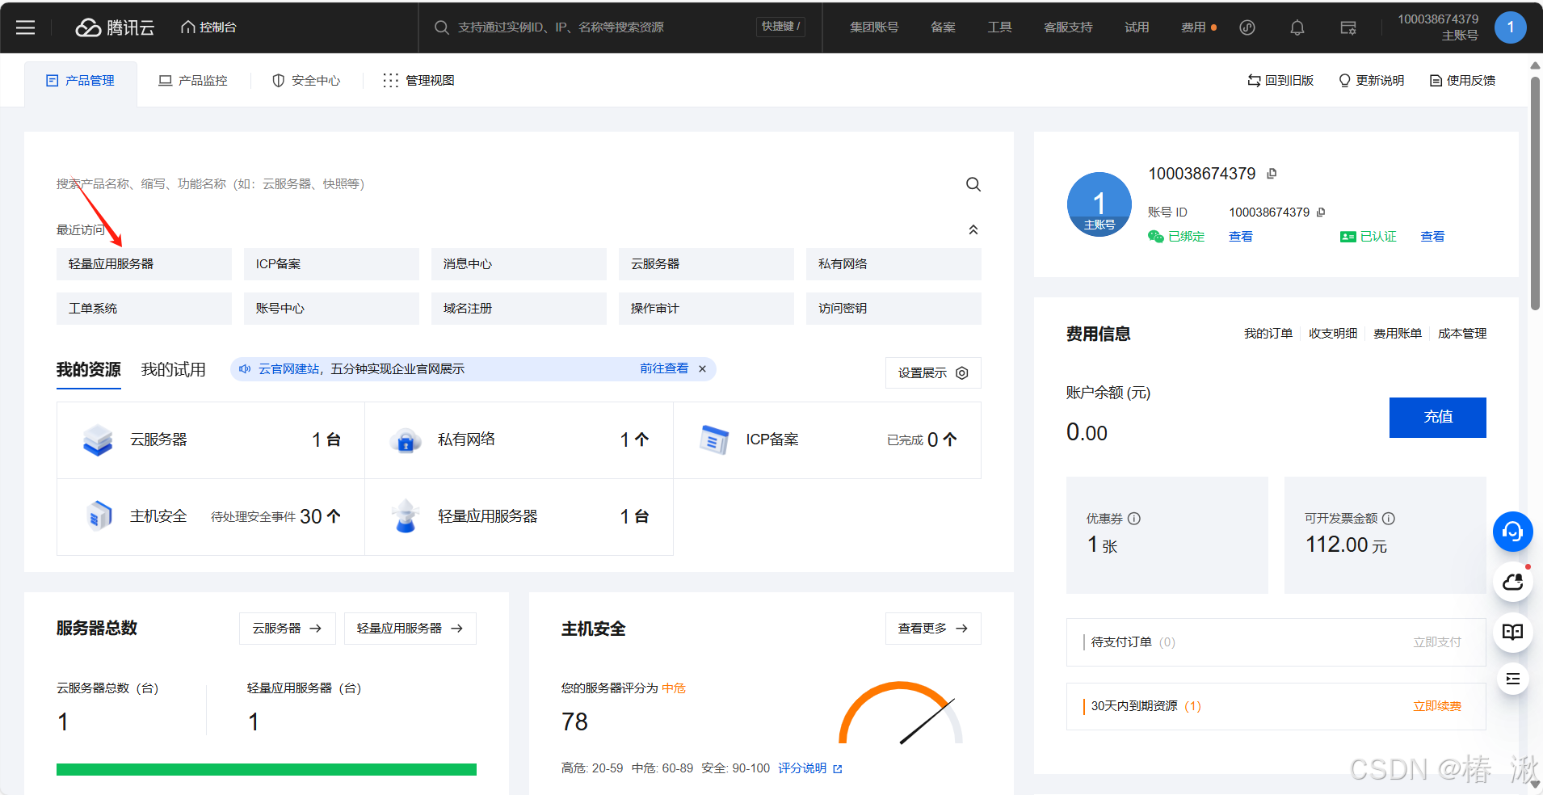Switch to 管理视图 tab

[418, 81]
